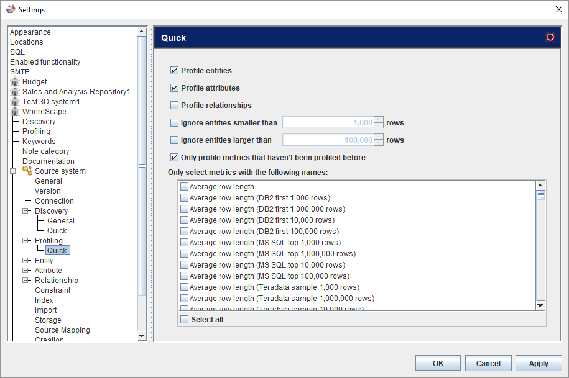
Task: Check the Select all checkbox
Action: pos(184,320)
